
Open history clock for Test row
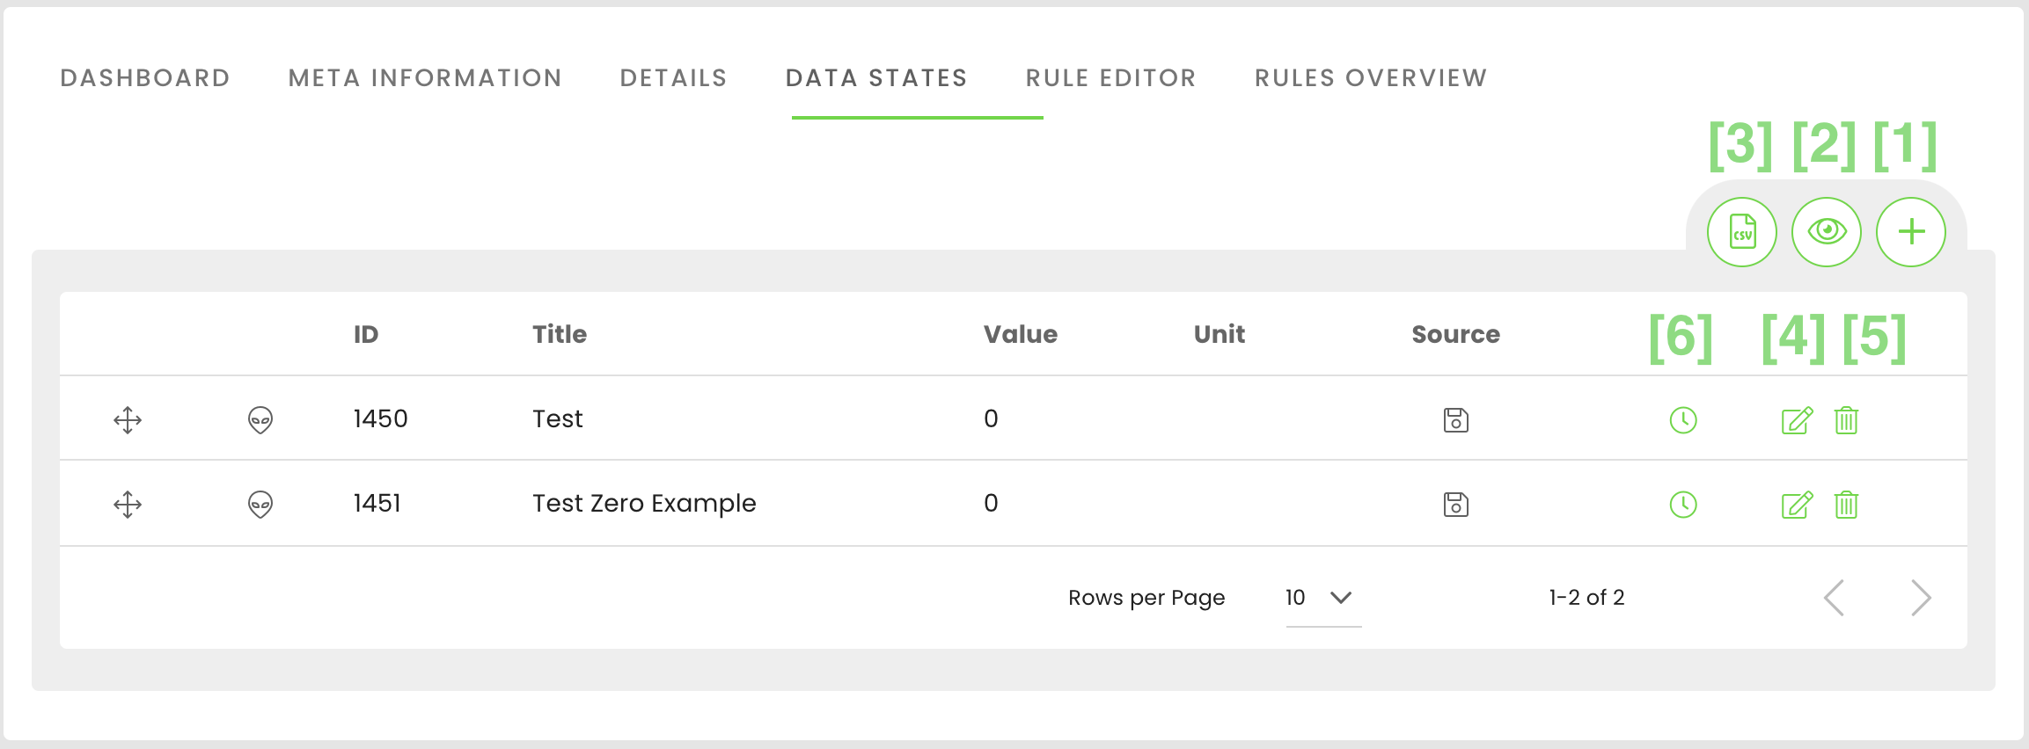pyautogui.click(x=1682, y=420)
